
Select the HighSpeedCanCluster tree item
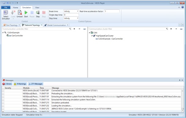(105, 36)
